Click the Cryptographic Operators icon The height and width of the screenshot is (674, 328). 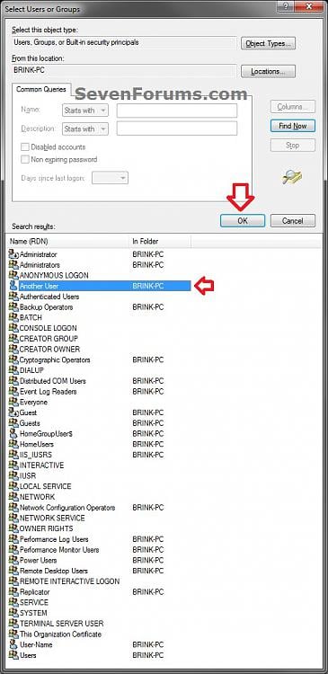click(13, 359)
